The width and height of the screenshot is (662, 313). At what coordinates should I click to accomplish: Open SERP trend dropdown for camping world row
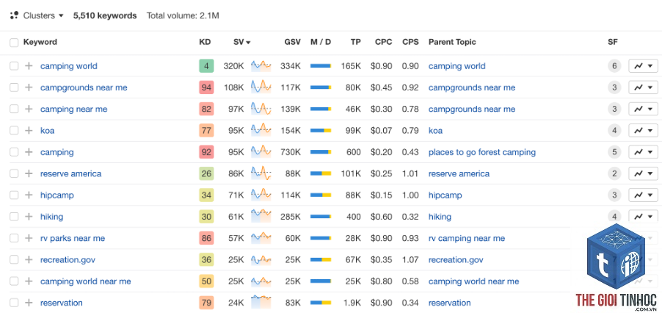(643, 66)
